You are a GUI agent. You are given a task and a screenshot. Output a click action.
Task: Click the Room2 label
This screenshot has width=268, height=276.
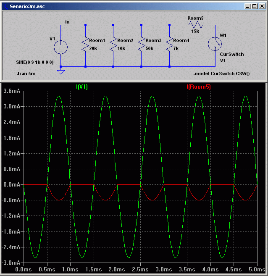click(125, 40)
